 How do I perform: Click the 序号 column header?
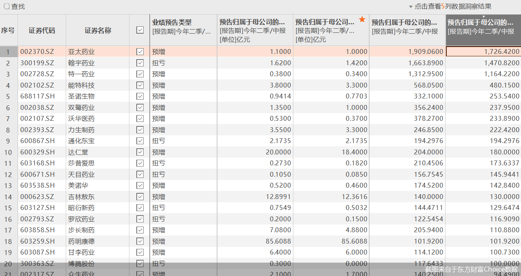pyautogui.click(x=8, y=30)
